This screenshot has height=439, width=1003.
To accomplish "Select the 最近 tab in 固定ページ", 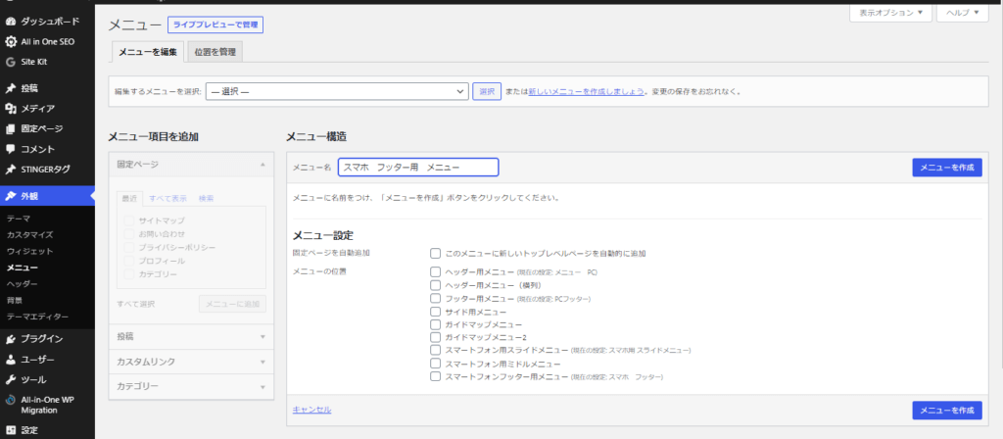I will point(130,198).
